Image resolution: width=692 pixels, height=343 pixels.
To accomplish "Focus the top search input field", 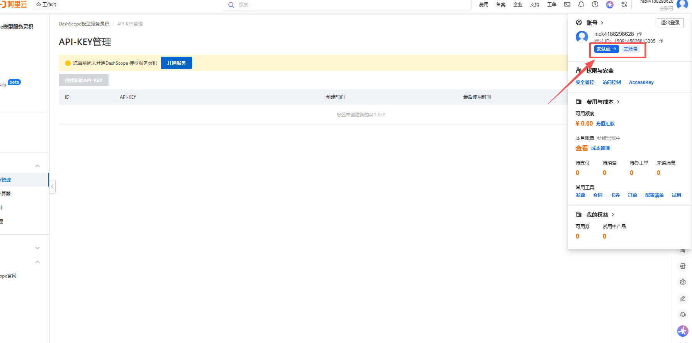I will coord(348,5).
